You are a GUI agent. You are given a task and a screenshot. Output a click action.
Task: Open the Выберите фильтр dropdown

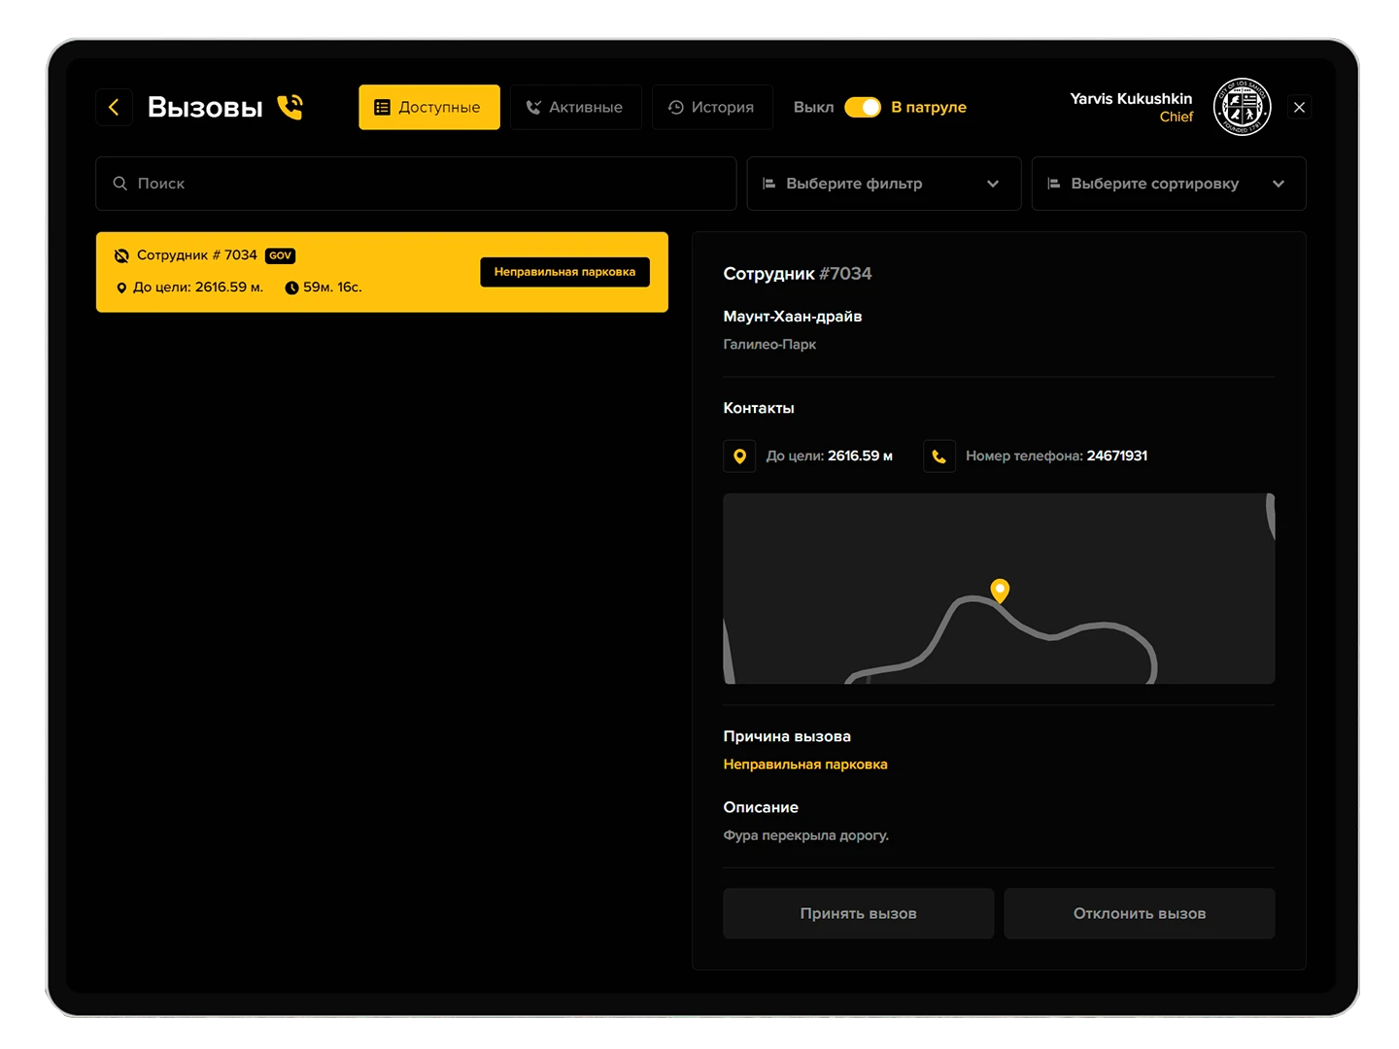tap(882, 184)
